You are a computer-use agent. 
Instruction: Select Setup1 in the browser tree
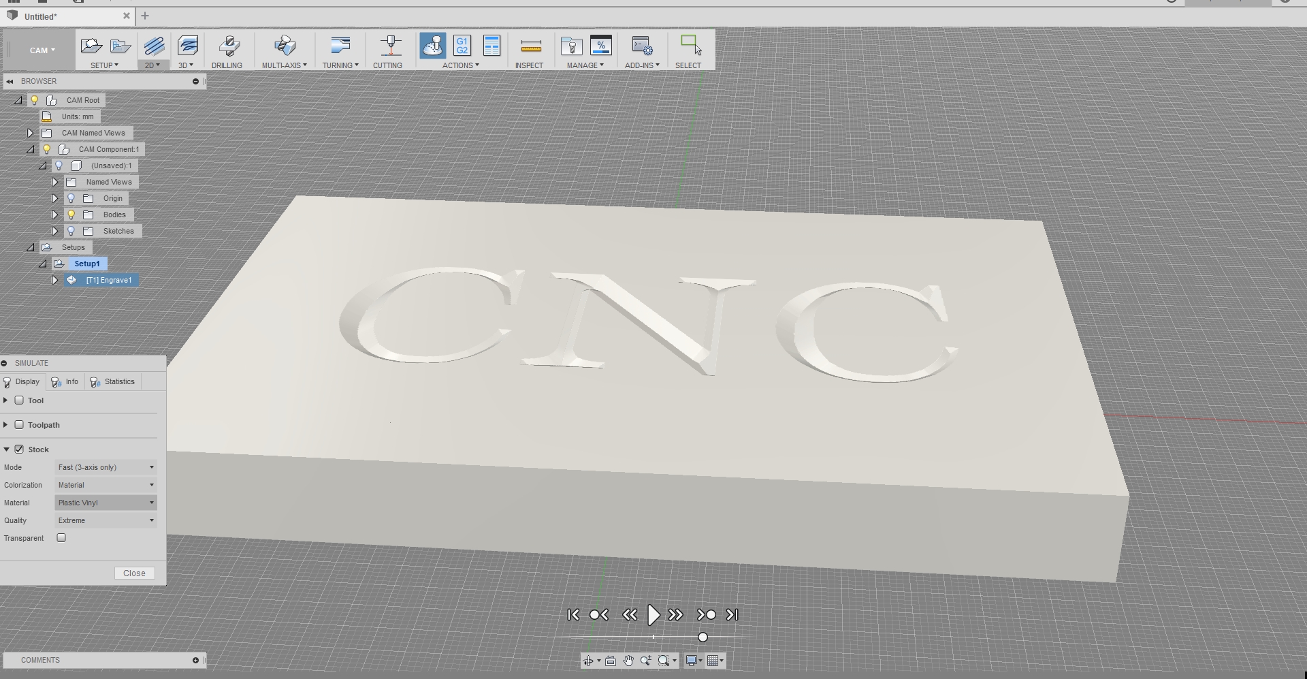click(x=86, y=264)
